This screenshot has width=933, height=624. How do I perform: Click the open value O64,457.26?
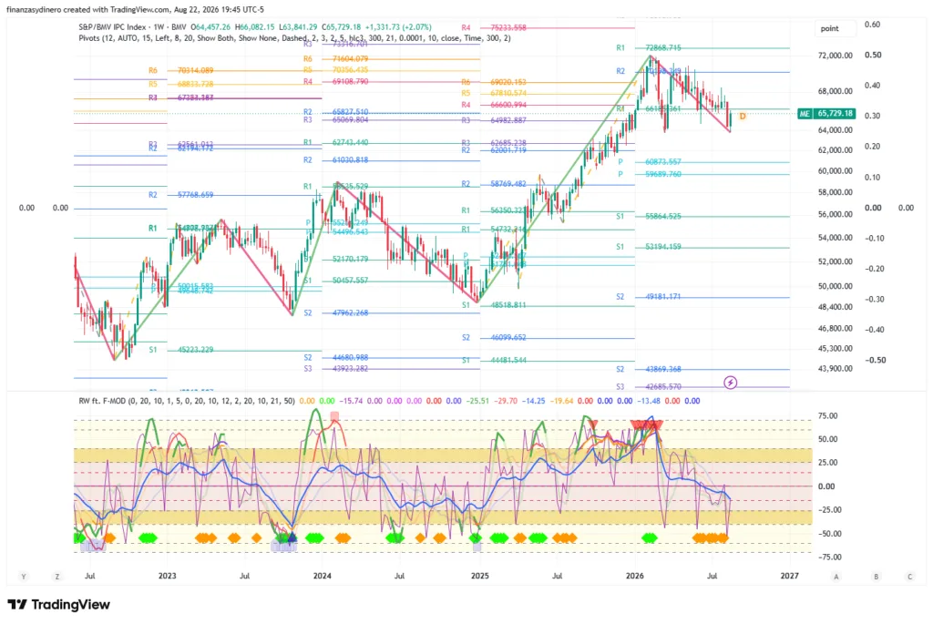tap(210, 27)
